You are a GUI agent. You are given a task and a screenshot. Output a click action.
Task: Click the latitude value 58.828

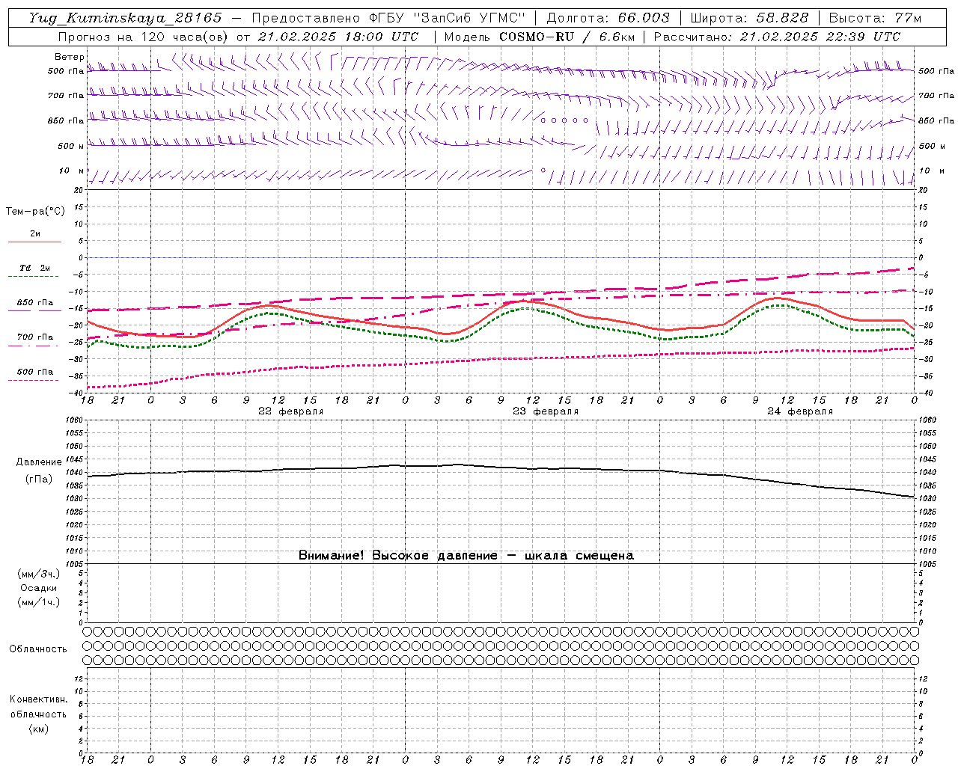click(x=782, y=18)
